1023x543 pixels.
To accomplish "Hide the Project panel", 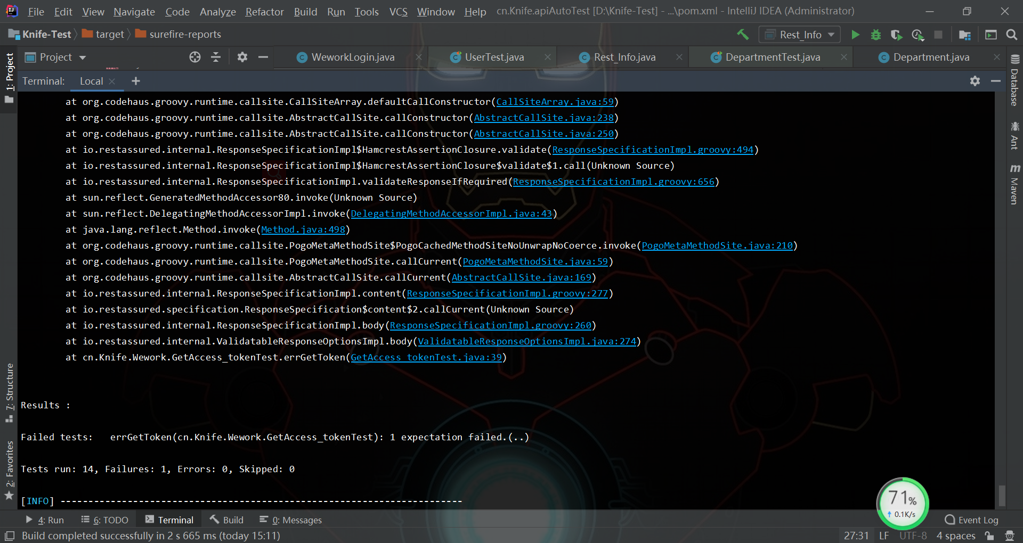I will tap(263, 57).
